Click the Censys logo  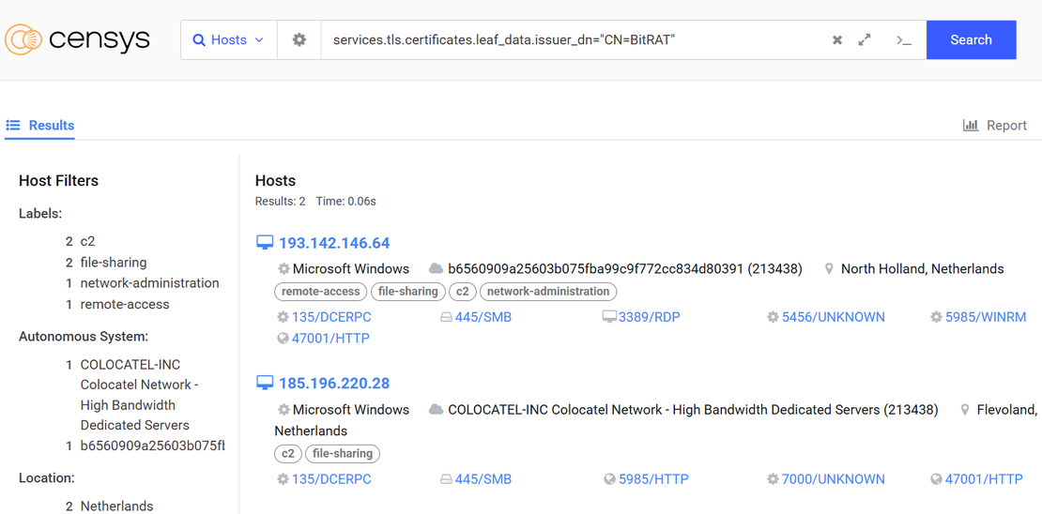[77, 39]
